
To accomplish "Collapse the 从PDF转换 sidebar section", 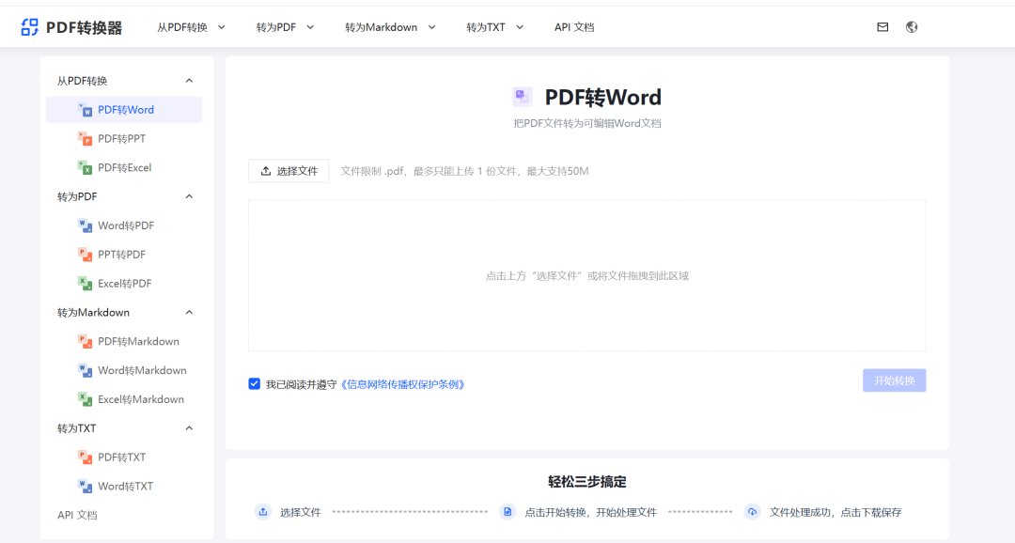I will click(x=189, y=80).
